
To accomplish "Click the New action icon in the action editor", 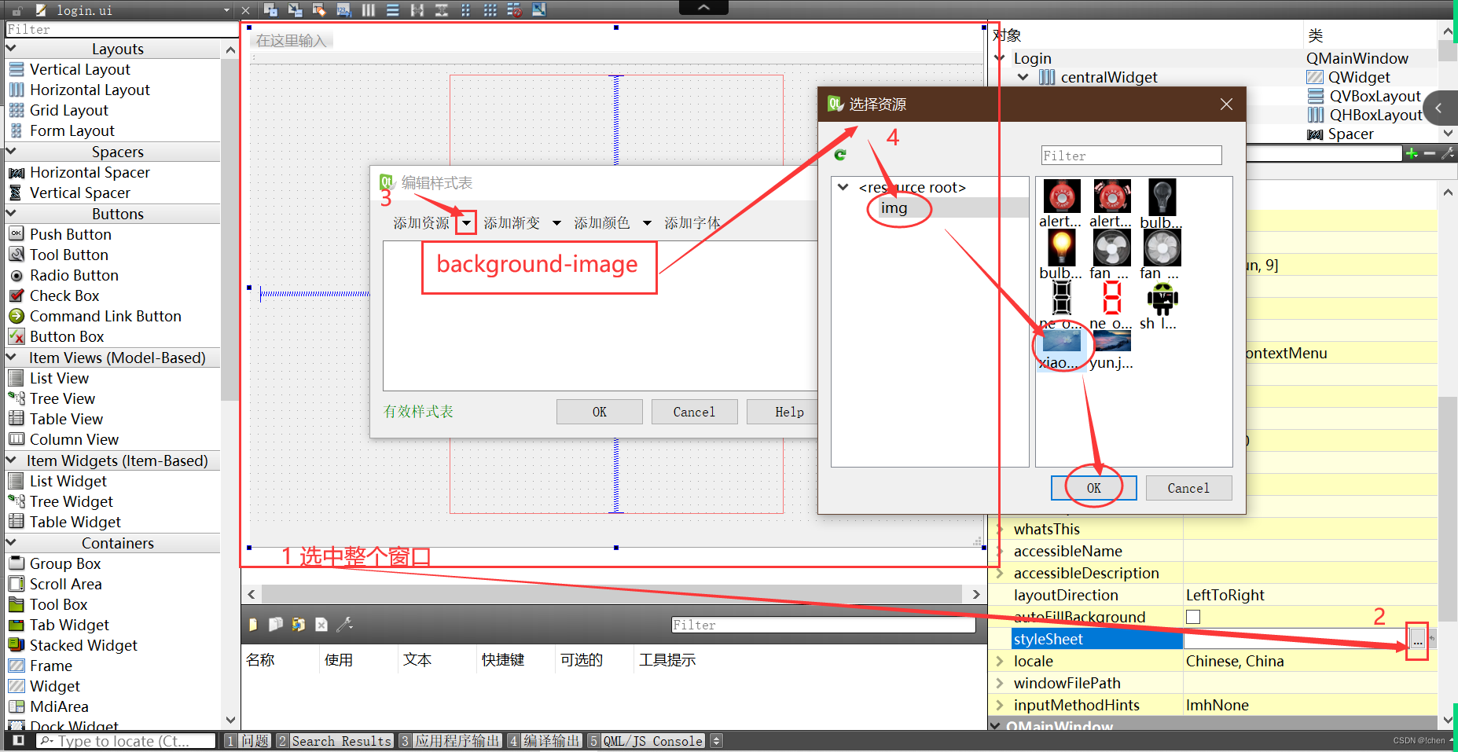I will (x=253, y=624).
